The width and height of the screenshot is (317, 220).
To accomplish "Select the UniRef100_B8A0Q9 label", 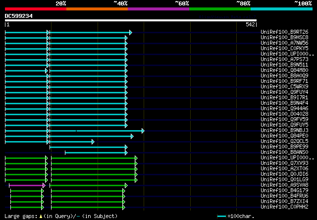I will (x=284, y=75).
